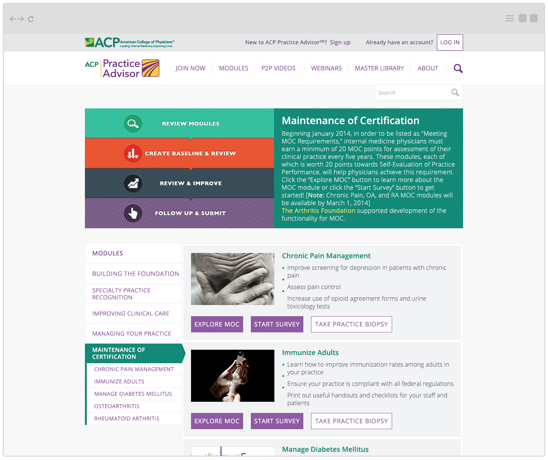Open the browser hamburger menu icon
Image resolution: width=548 pixels, height=460 pixels.
510,18
